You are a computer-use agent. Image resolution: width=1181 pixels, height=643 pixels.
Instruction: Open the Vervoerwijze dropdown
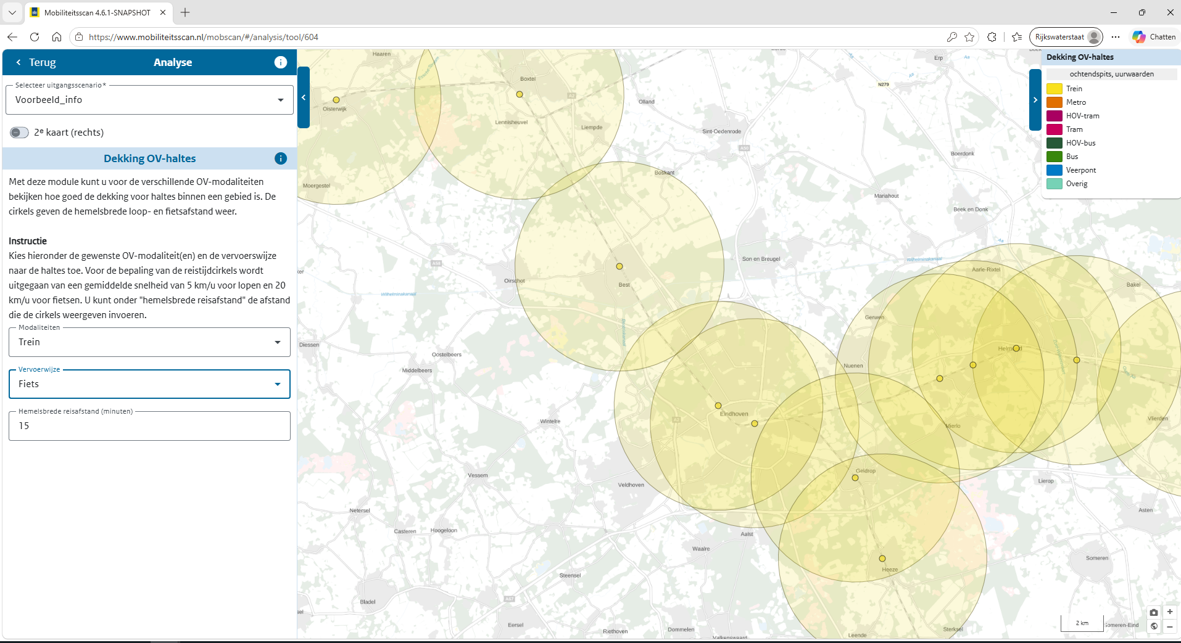(149, 384)
